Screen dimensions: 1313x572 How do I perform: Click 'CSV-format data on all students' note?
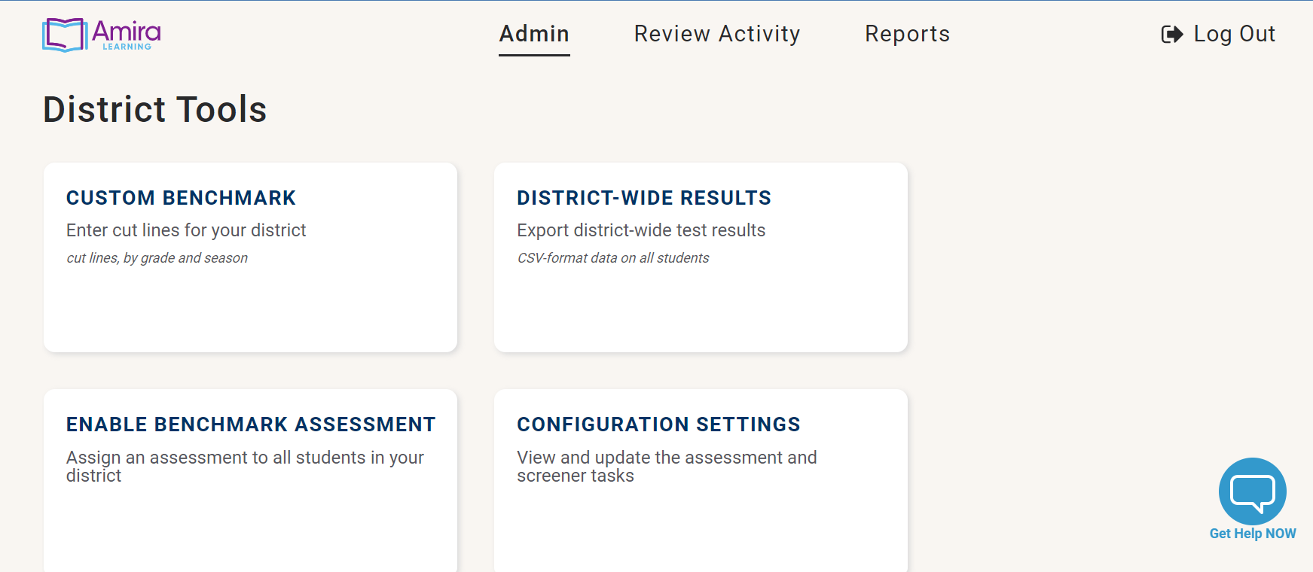(613, 258)
